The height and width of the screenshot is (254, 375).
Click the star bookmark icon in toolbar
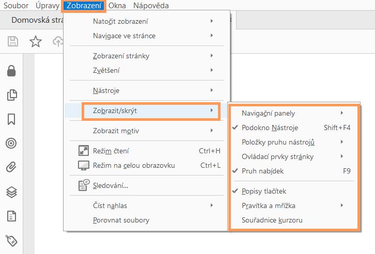[35, 42]
